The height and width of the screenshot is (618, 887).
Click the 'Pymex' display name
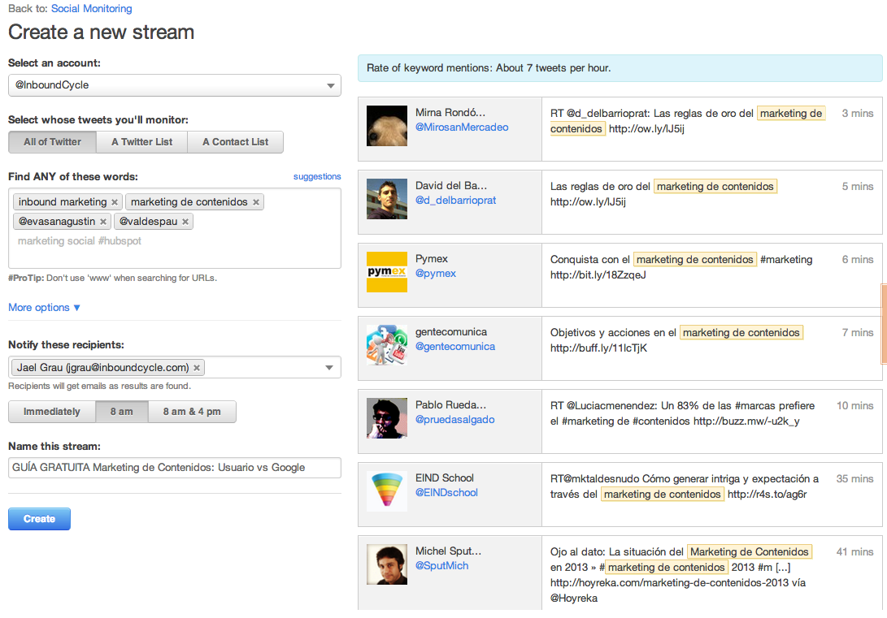(432, 259)
